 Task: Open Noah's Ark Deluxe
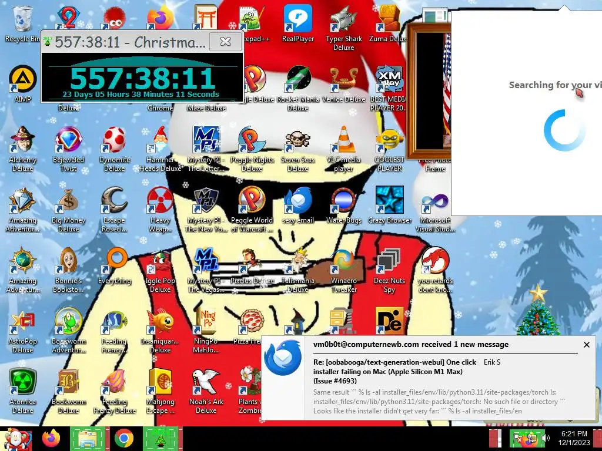(x=206, y=391)
